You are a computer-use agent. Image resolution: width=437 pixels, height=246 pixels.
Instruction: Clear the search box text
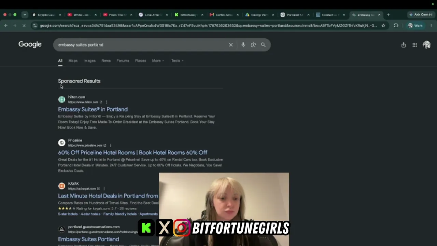click(x=231, y=45)
